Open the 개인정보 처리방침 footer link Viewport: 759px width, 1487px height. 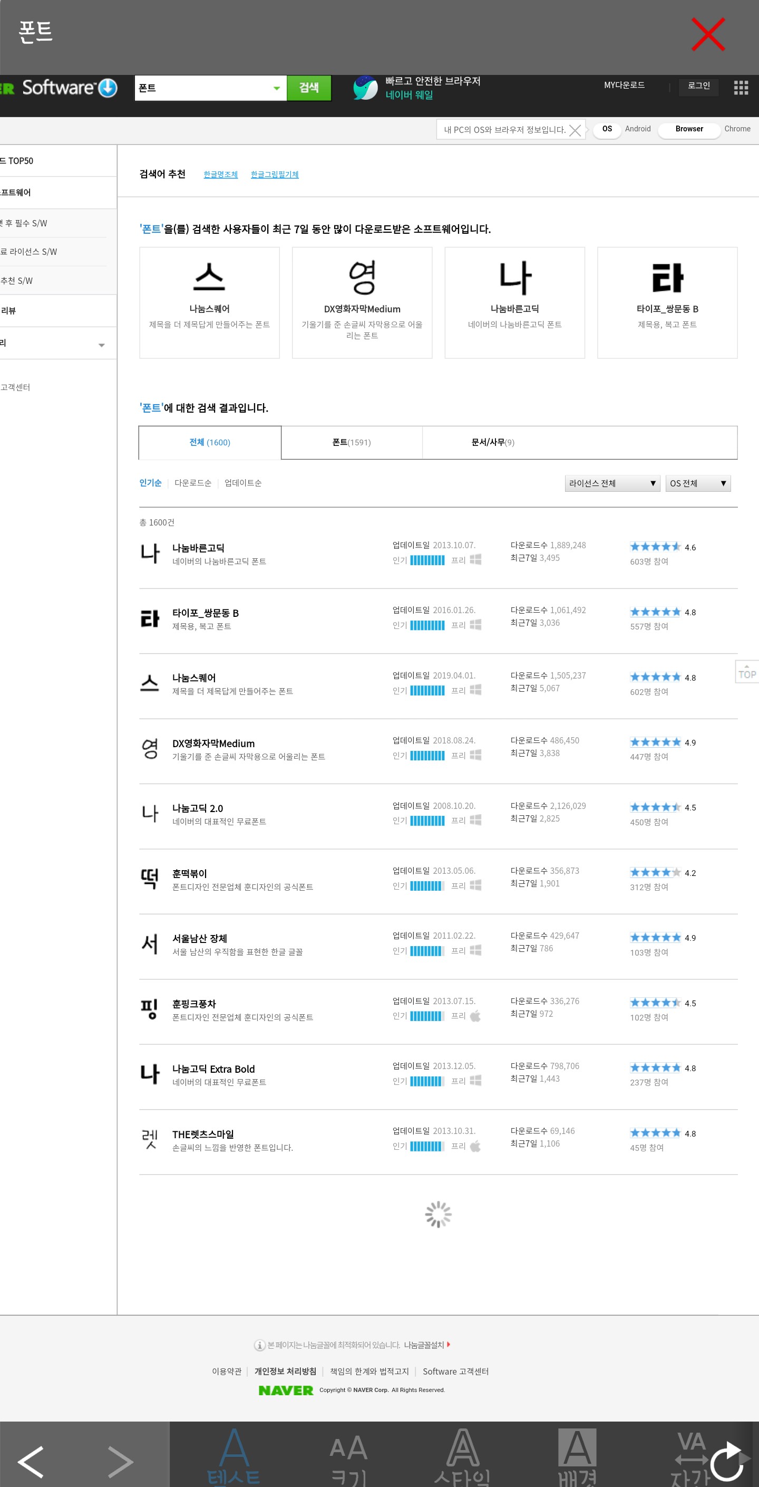click(286, 1371)
